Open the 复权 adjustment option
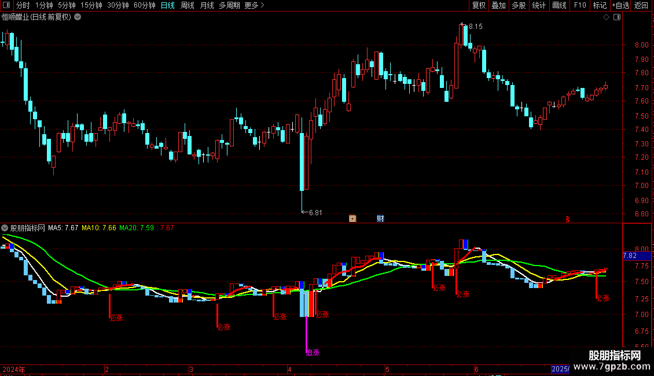The image size is (654, 376). click(x=479, y=5)
